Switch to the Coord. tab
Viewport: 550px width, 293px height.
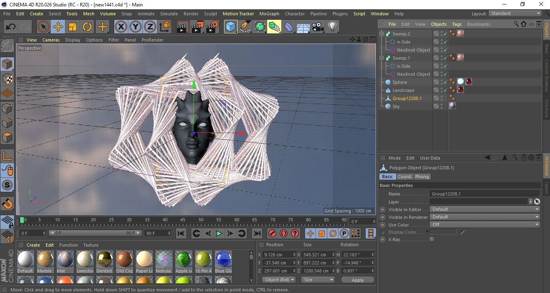click(x=405, y=177)
